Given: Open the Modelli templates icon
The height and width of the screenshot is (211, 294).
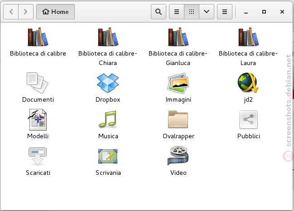Looking at the screenshot, I should coord(38,120).
